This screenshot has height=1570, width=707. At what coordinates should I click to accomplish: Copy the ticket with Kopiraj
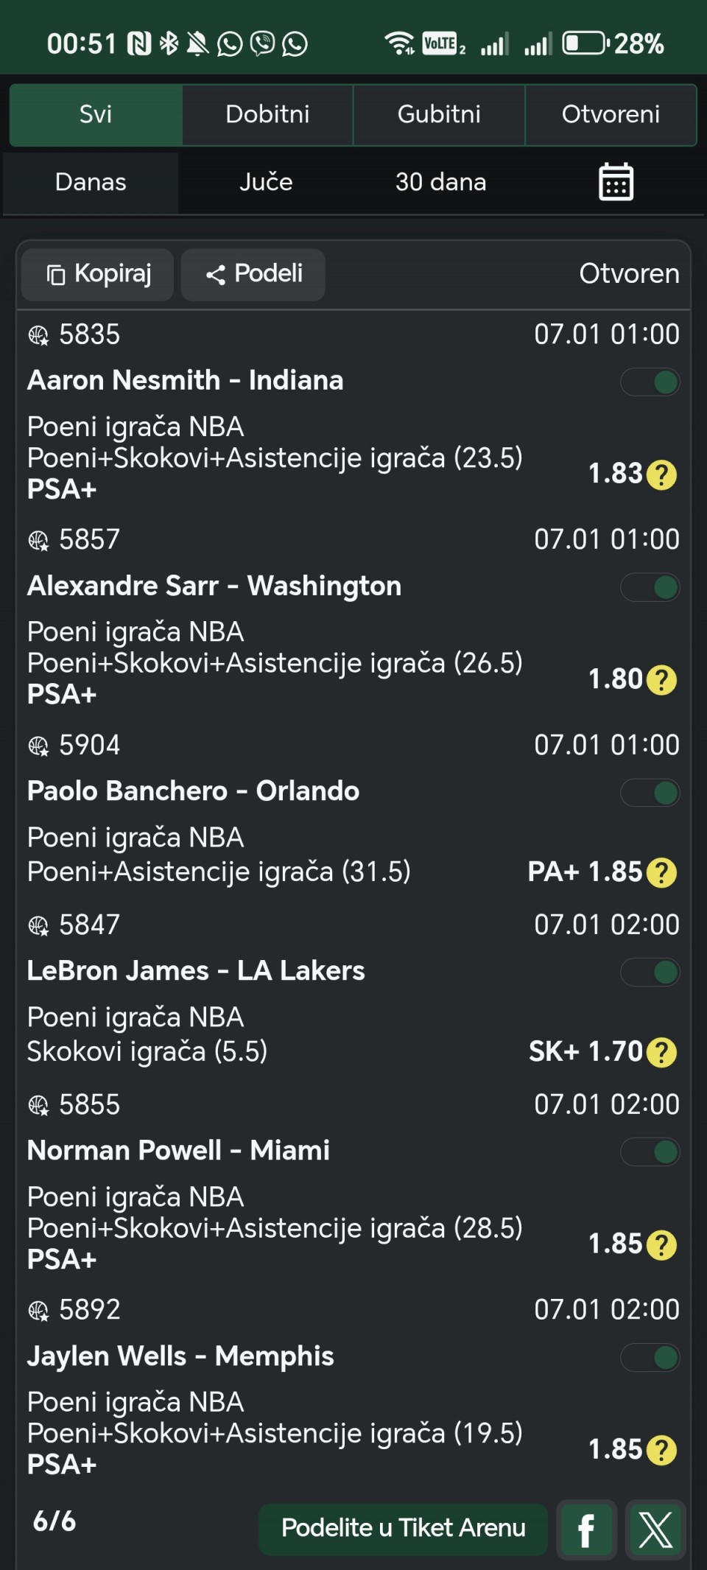tap(98, 274)
